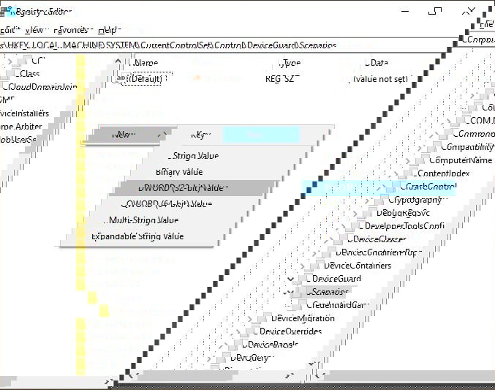This screenshot has height=390, width=495.
Task: Click the Registry Editor title bar icon
Action: [x=7, y=11]
